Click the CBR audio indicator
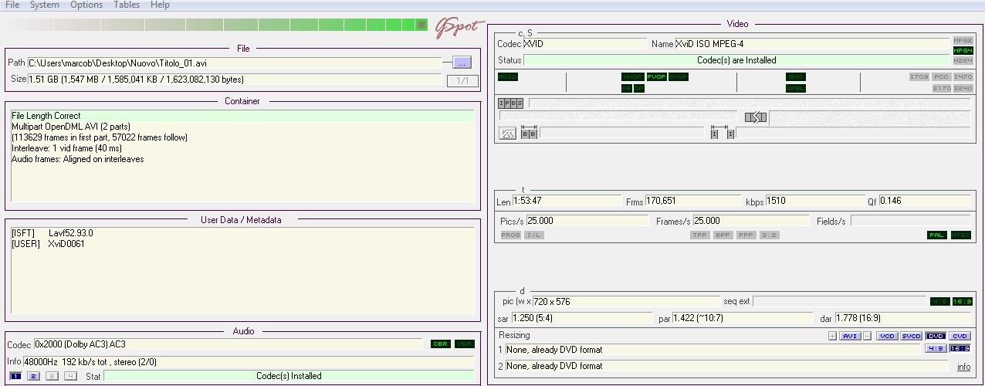This screenshot has height=386, width=985. (x=441, y=344)
